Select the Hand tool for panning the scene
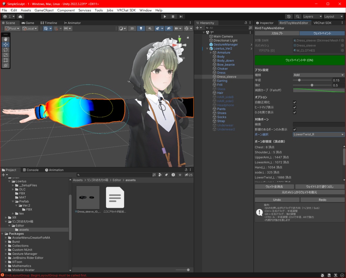The height and width of the screenshot is (278, 346). pyautogui.click(x=5, y=39)
